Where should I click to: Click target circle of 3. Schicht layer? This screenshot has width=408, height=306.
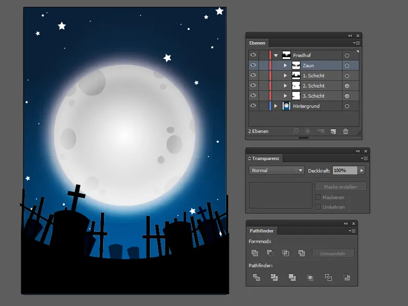347,96
